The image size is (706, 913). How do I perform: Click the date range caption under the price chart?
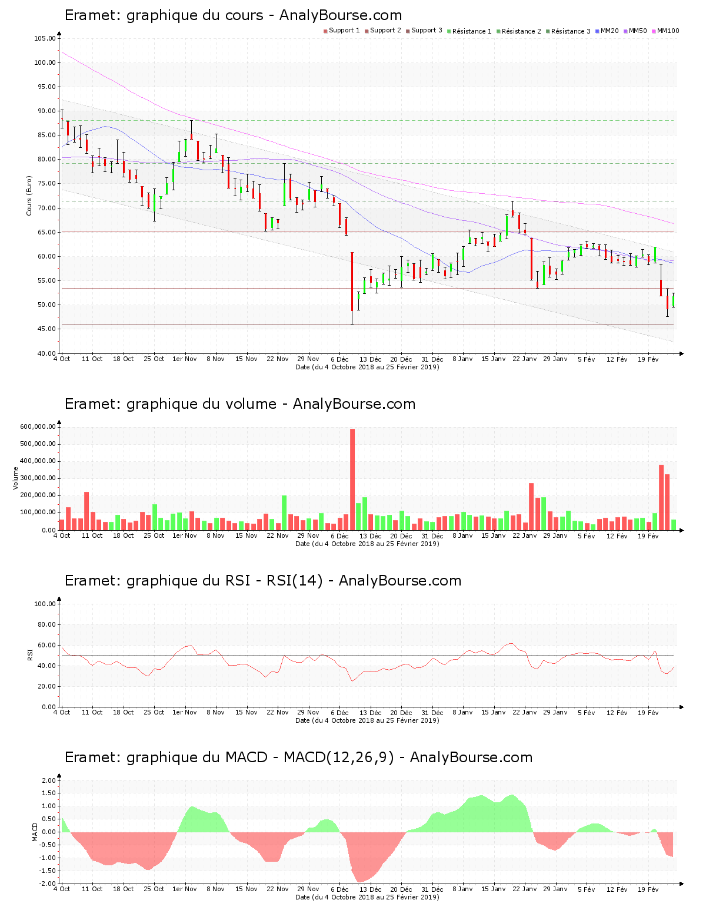tap(367, 367)
